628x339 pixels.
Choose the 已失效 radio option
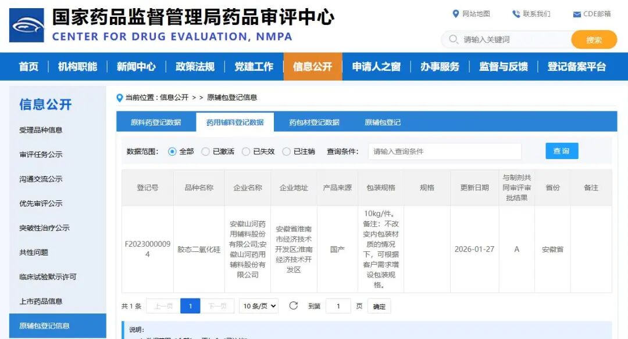(x=246, y=152)
